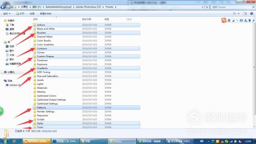
Task: Click the Open toolbar button
Action: pos(20,13)
